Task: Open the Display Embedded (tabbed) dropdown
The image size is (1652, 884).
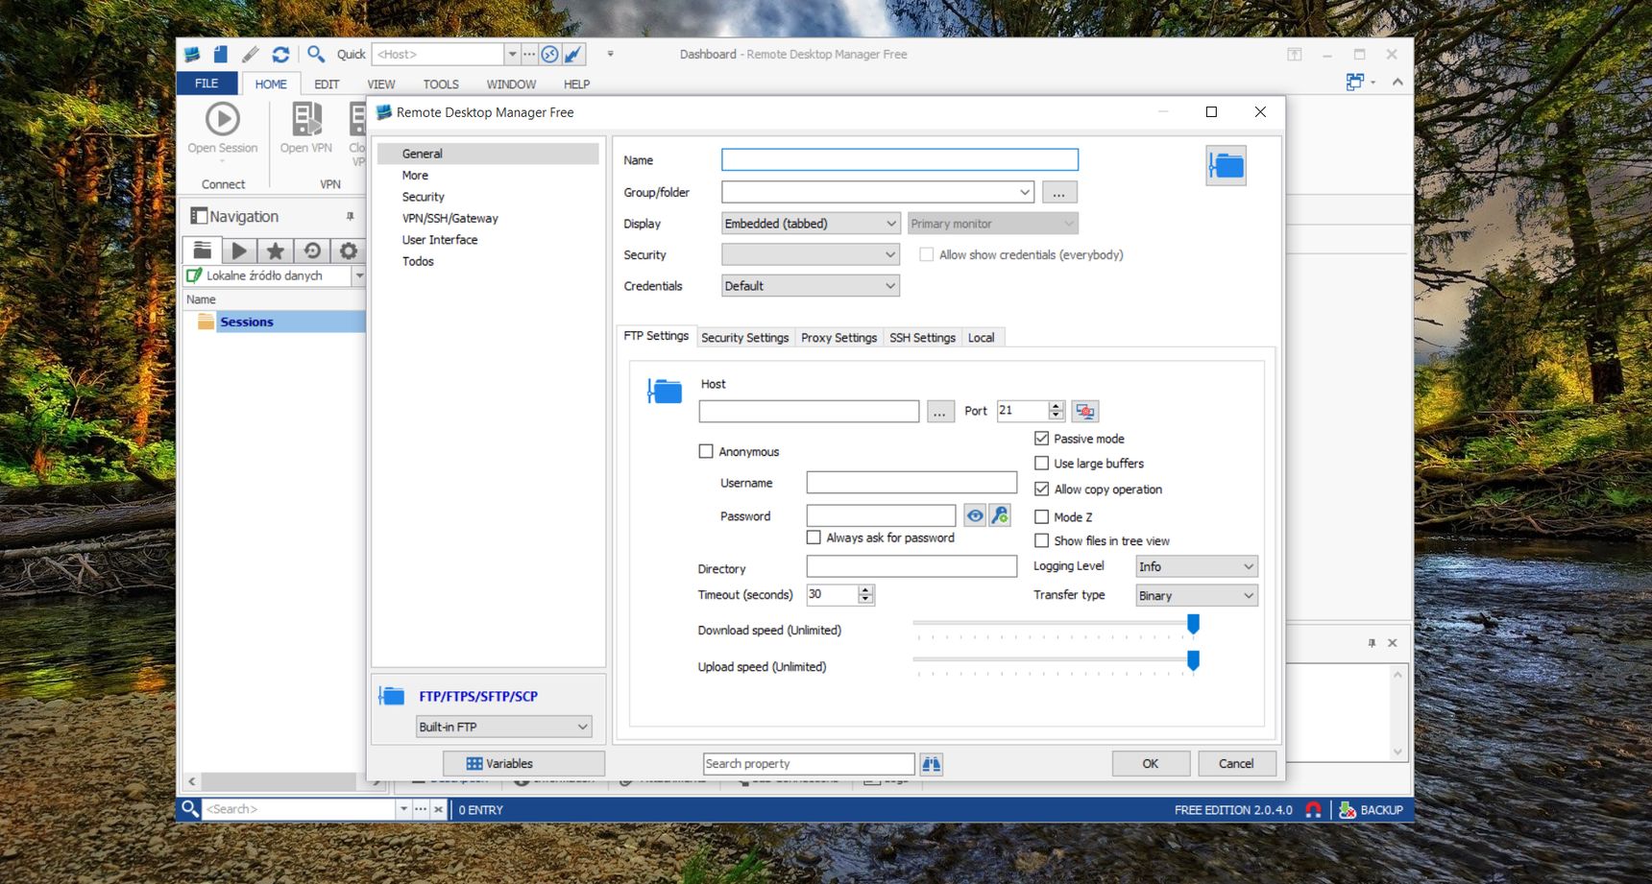Action: tap(890, 224)
